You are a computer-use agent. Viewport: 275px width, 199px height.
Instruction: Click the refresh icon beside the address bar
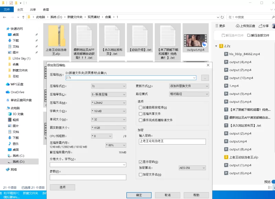(221, 17)
